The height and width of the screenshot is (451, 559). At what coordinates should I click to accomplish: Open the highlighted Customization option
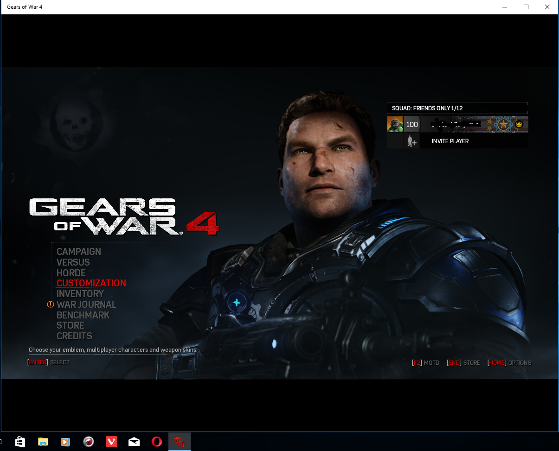(x=91, y=283)
